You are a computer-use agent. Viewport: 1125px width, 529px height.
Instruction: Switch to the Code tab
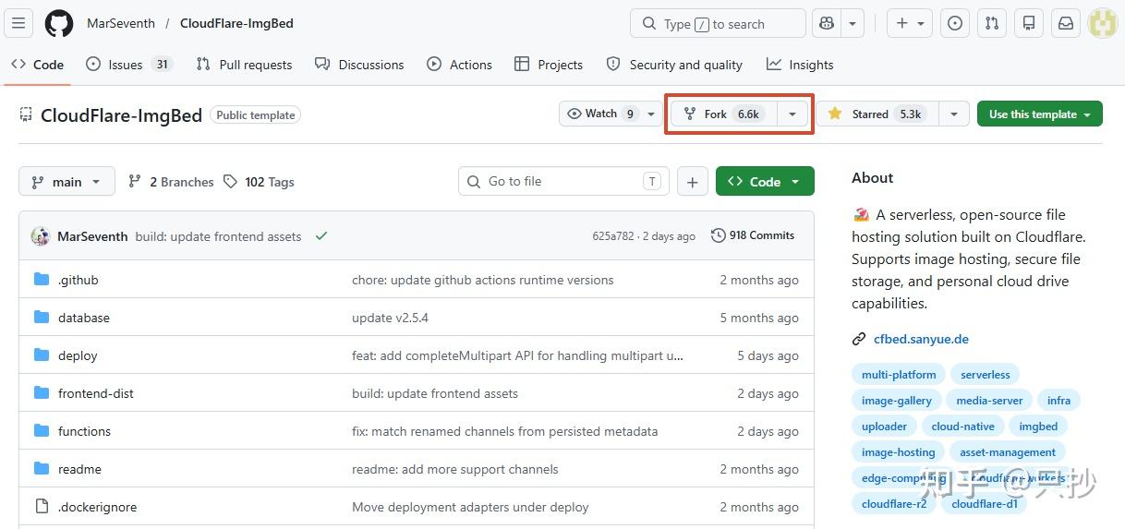tap(38, 64)
